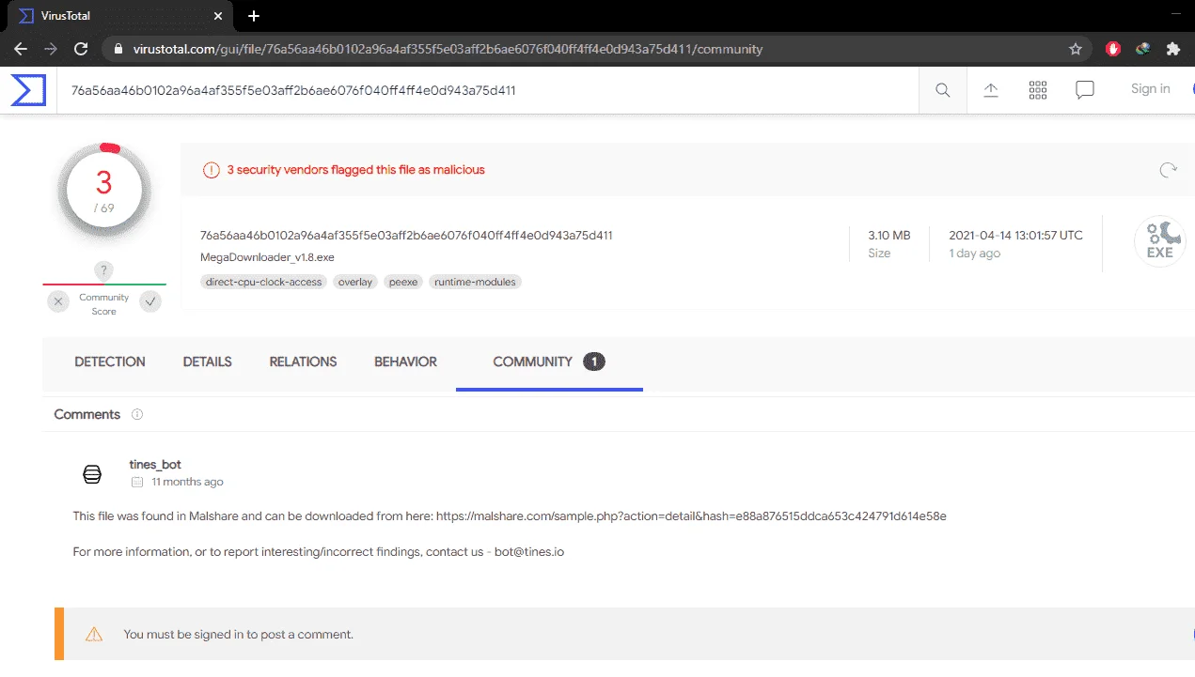Click the comment calendar date icon
Image resolution: width=1195 pixels, height=677 pixels.
click(x=137, y=482)
